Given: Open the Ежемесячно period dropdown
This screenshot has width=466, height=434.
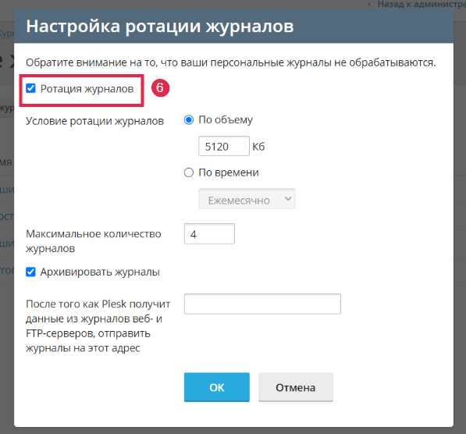Looking at the screenshot, I should 247,199.
